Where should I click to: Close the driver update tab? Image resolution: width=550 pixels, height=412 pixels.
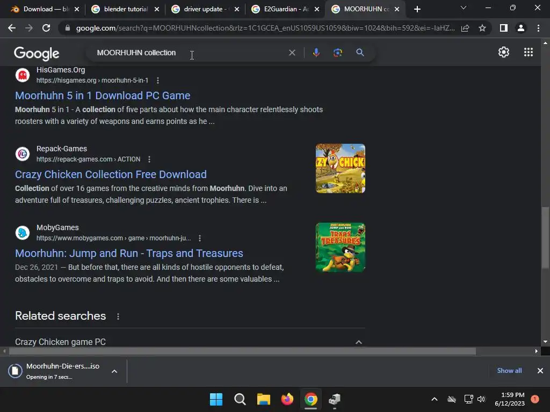[x=237, y=9]
